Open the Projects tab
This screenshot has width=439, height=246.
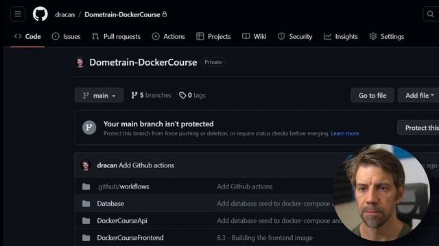[213, 36]
